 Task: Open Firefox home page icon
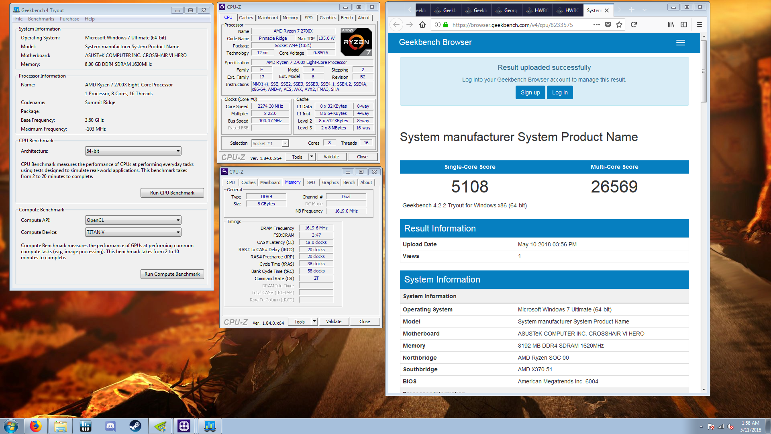[x=422, y=25]
